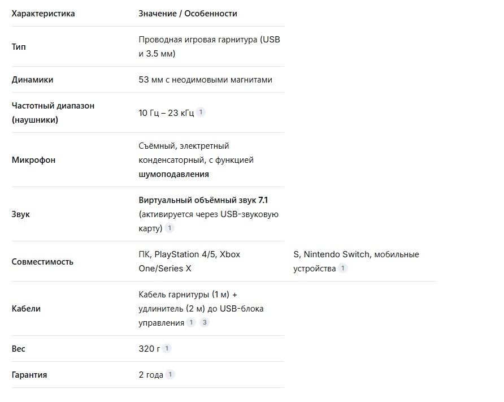Open citation 1 next to 320 г weight

[167, 348]
